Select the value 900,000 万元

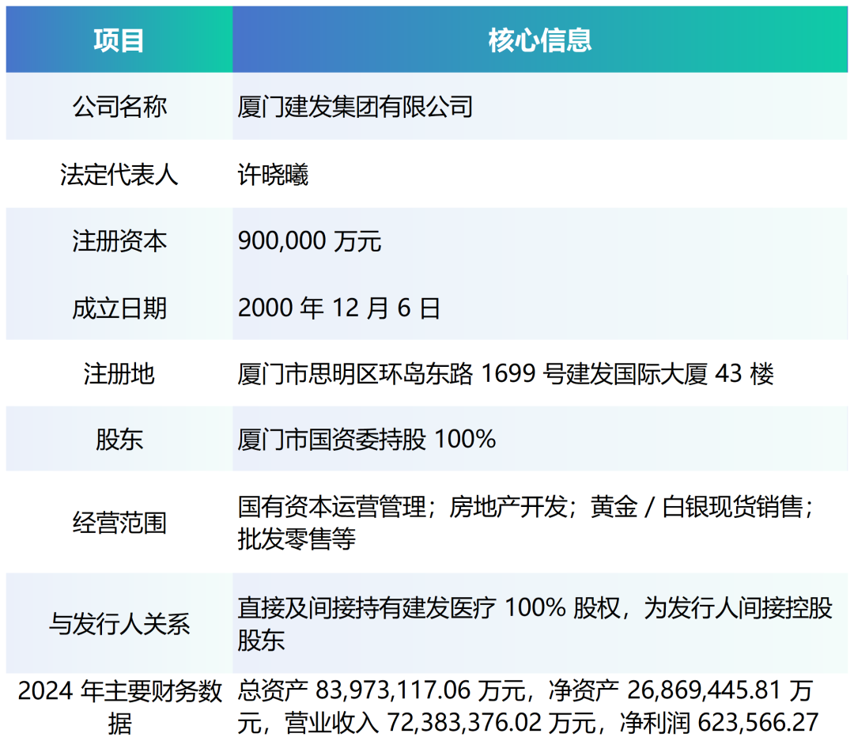[309, 241]
